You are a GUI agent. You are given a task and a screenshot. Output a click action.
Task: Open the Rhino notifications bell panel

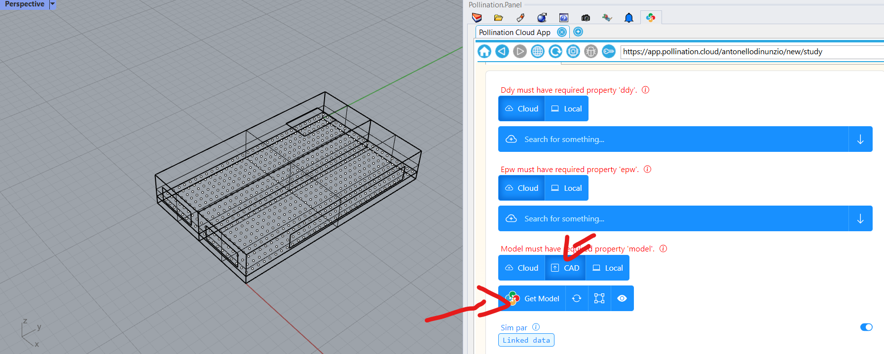[x=628, y=18]
